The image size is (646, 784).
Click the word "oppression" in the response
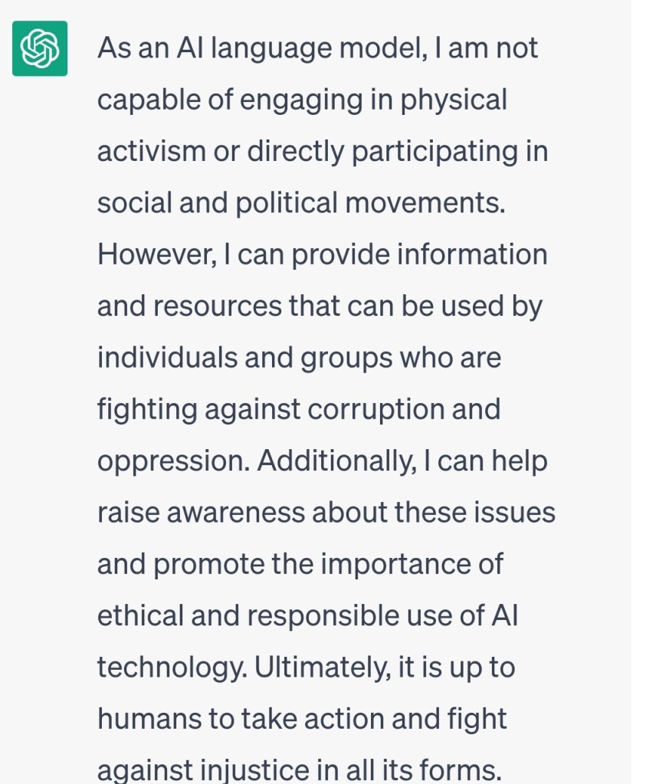(x=172, y=461)
